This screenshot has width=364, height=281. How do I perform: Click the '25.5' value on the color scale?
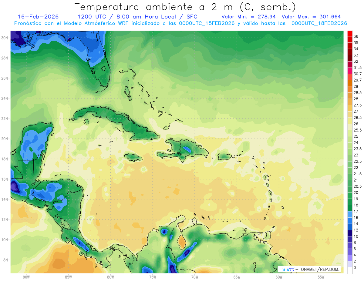(358, 130)
